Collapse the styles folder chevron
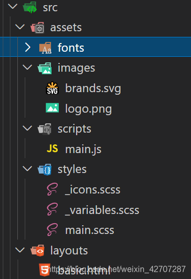 pyautogui.click(x=28, y=169)
